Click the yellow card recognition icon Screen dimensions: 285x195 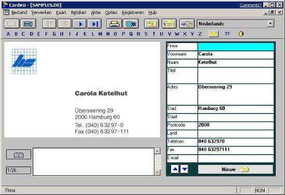tap(151, 24)
